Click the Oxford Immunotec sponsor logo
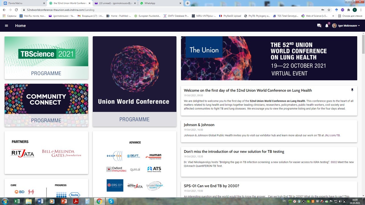Viewport: 365px width, 205px height. 116,169
